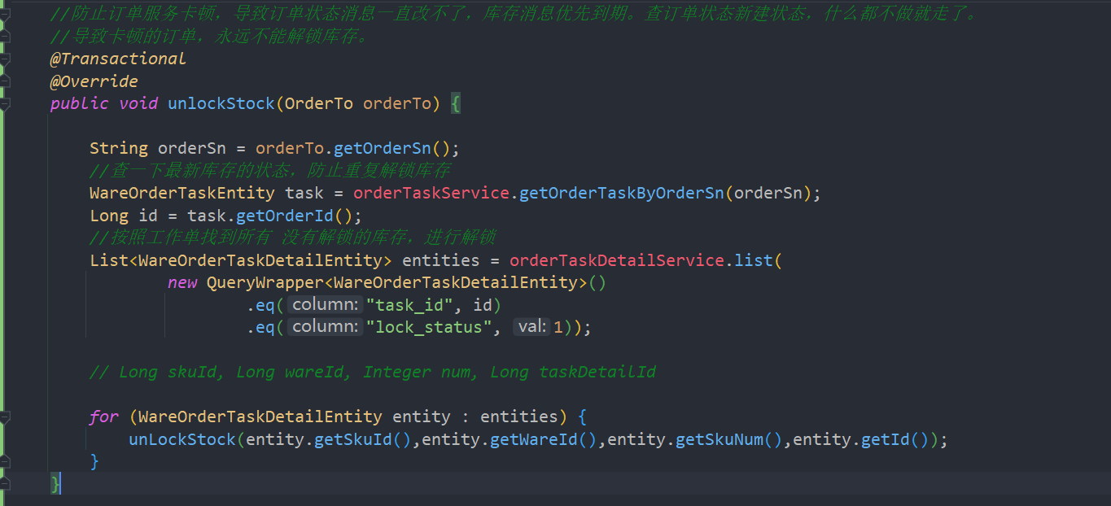Click entity.getWareId() argument

click(x=510, y=439)
